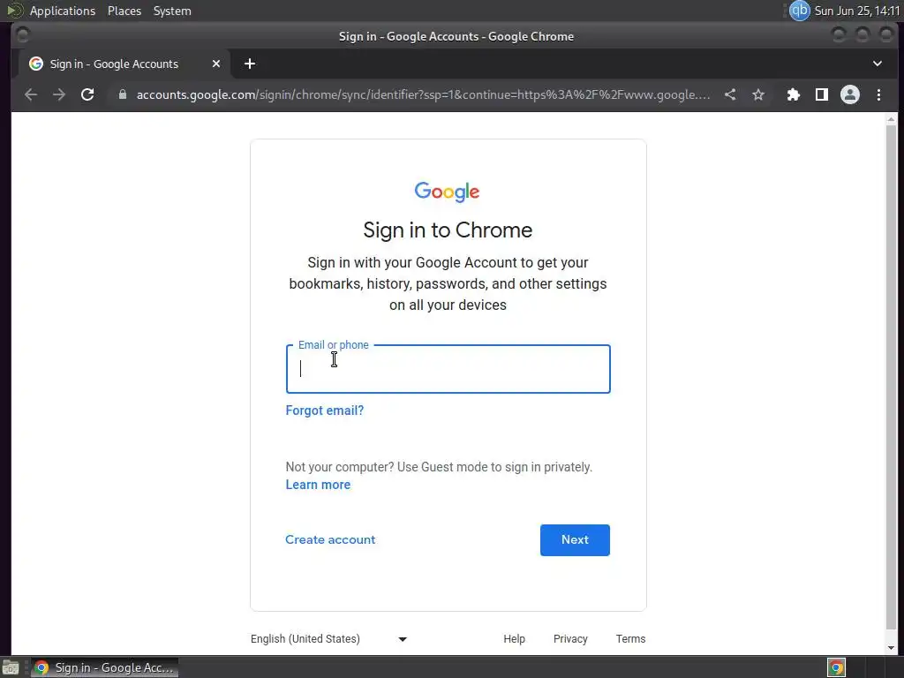The image size is (904, 678).
Task: Focus the Email or phone field
Action: [x=448, y=369]
